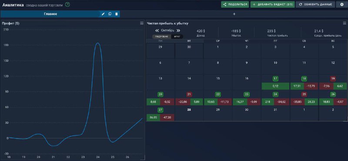Switch calendar view to итог
348x161 pixels.
177,36
